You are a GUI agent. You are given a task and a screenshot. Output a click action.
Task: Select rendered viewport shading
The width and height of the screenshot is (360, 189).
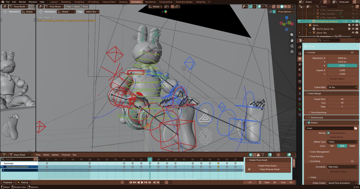(289, 7)
